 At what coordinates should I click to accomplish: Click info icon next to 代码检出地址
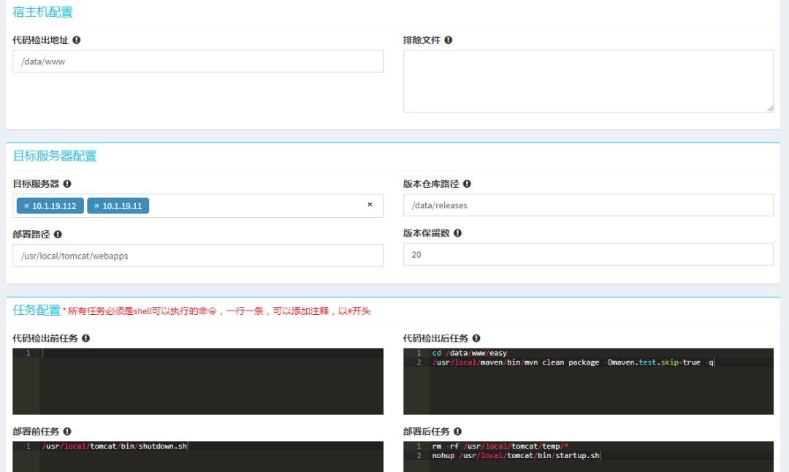[77, 39]
